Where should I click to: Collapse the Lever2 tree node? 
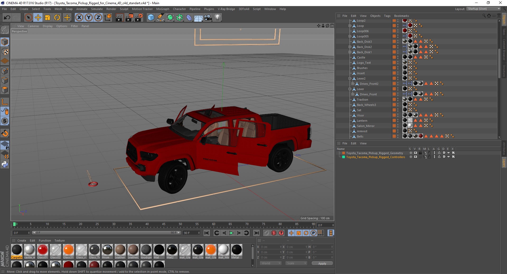[x=350, y=79]
